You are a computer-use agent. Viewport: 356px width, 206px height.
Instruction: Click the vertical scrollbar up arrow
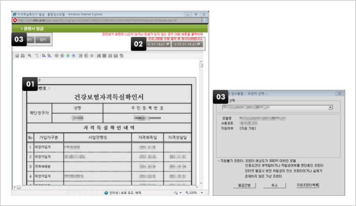click(x=201, y=61)
